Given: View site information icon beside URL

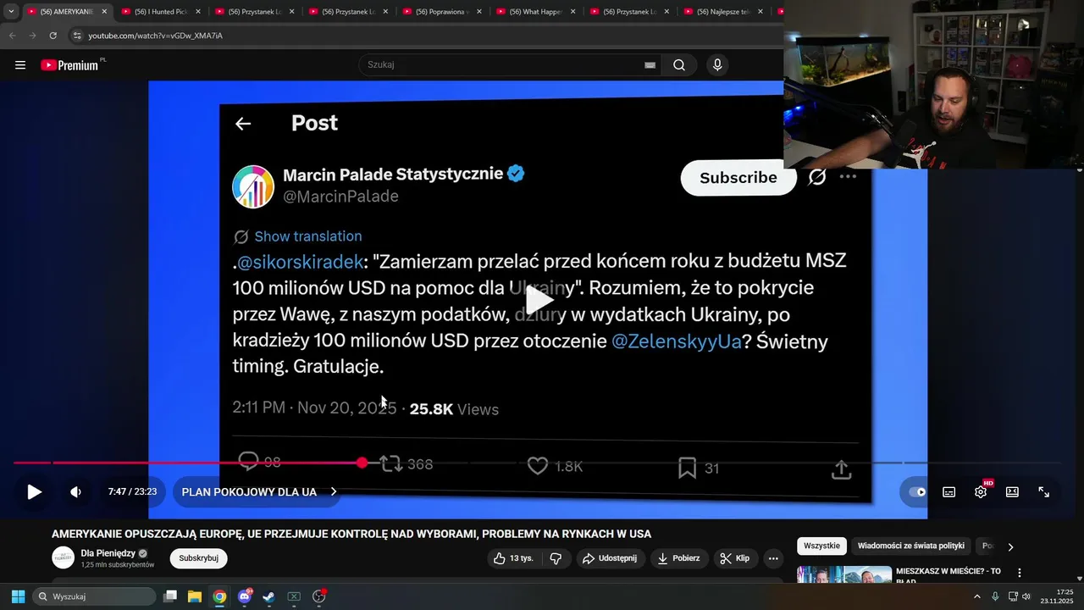Looking at the screenshot, I should [77, 36].
